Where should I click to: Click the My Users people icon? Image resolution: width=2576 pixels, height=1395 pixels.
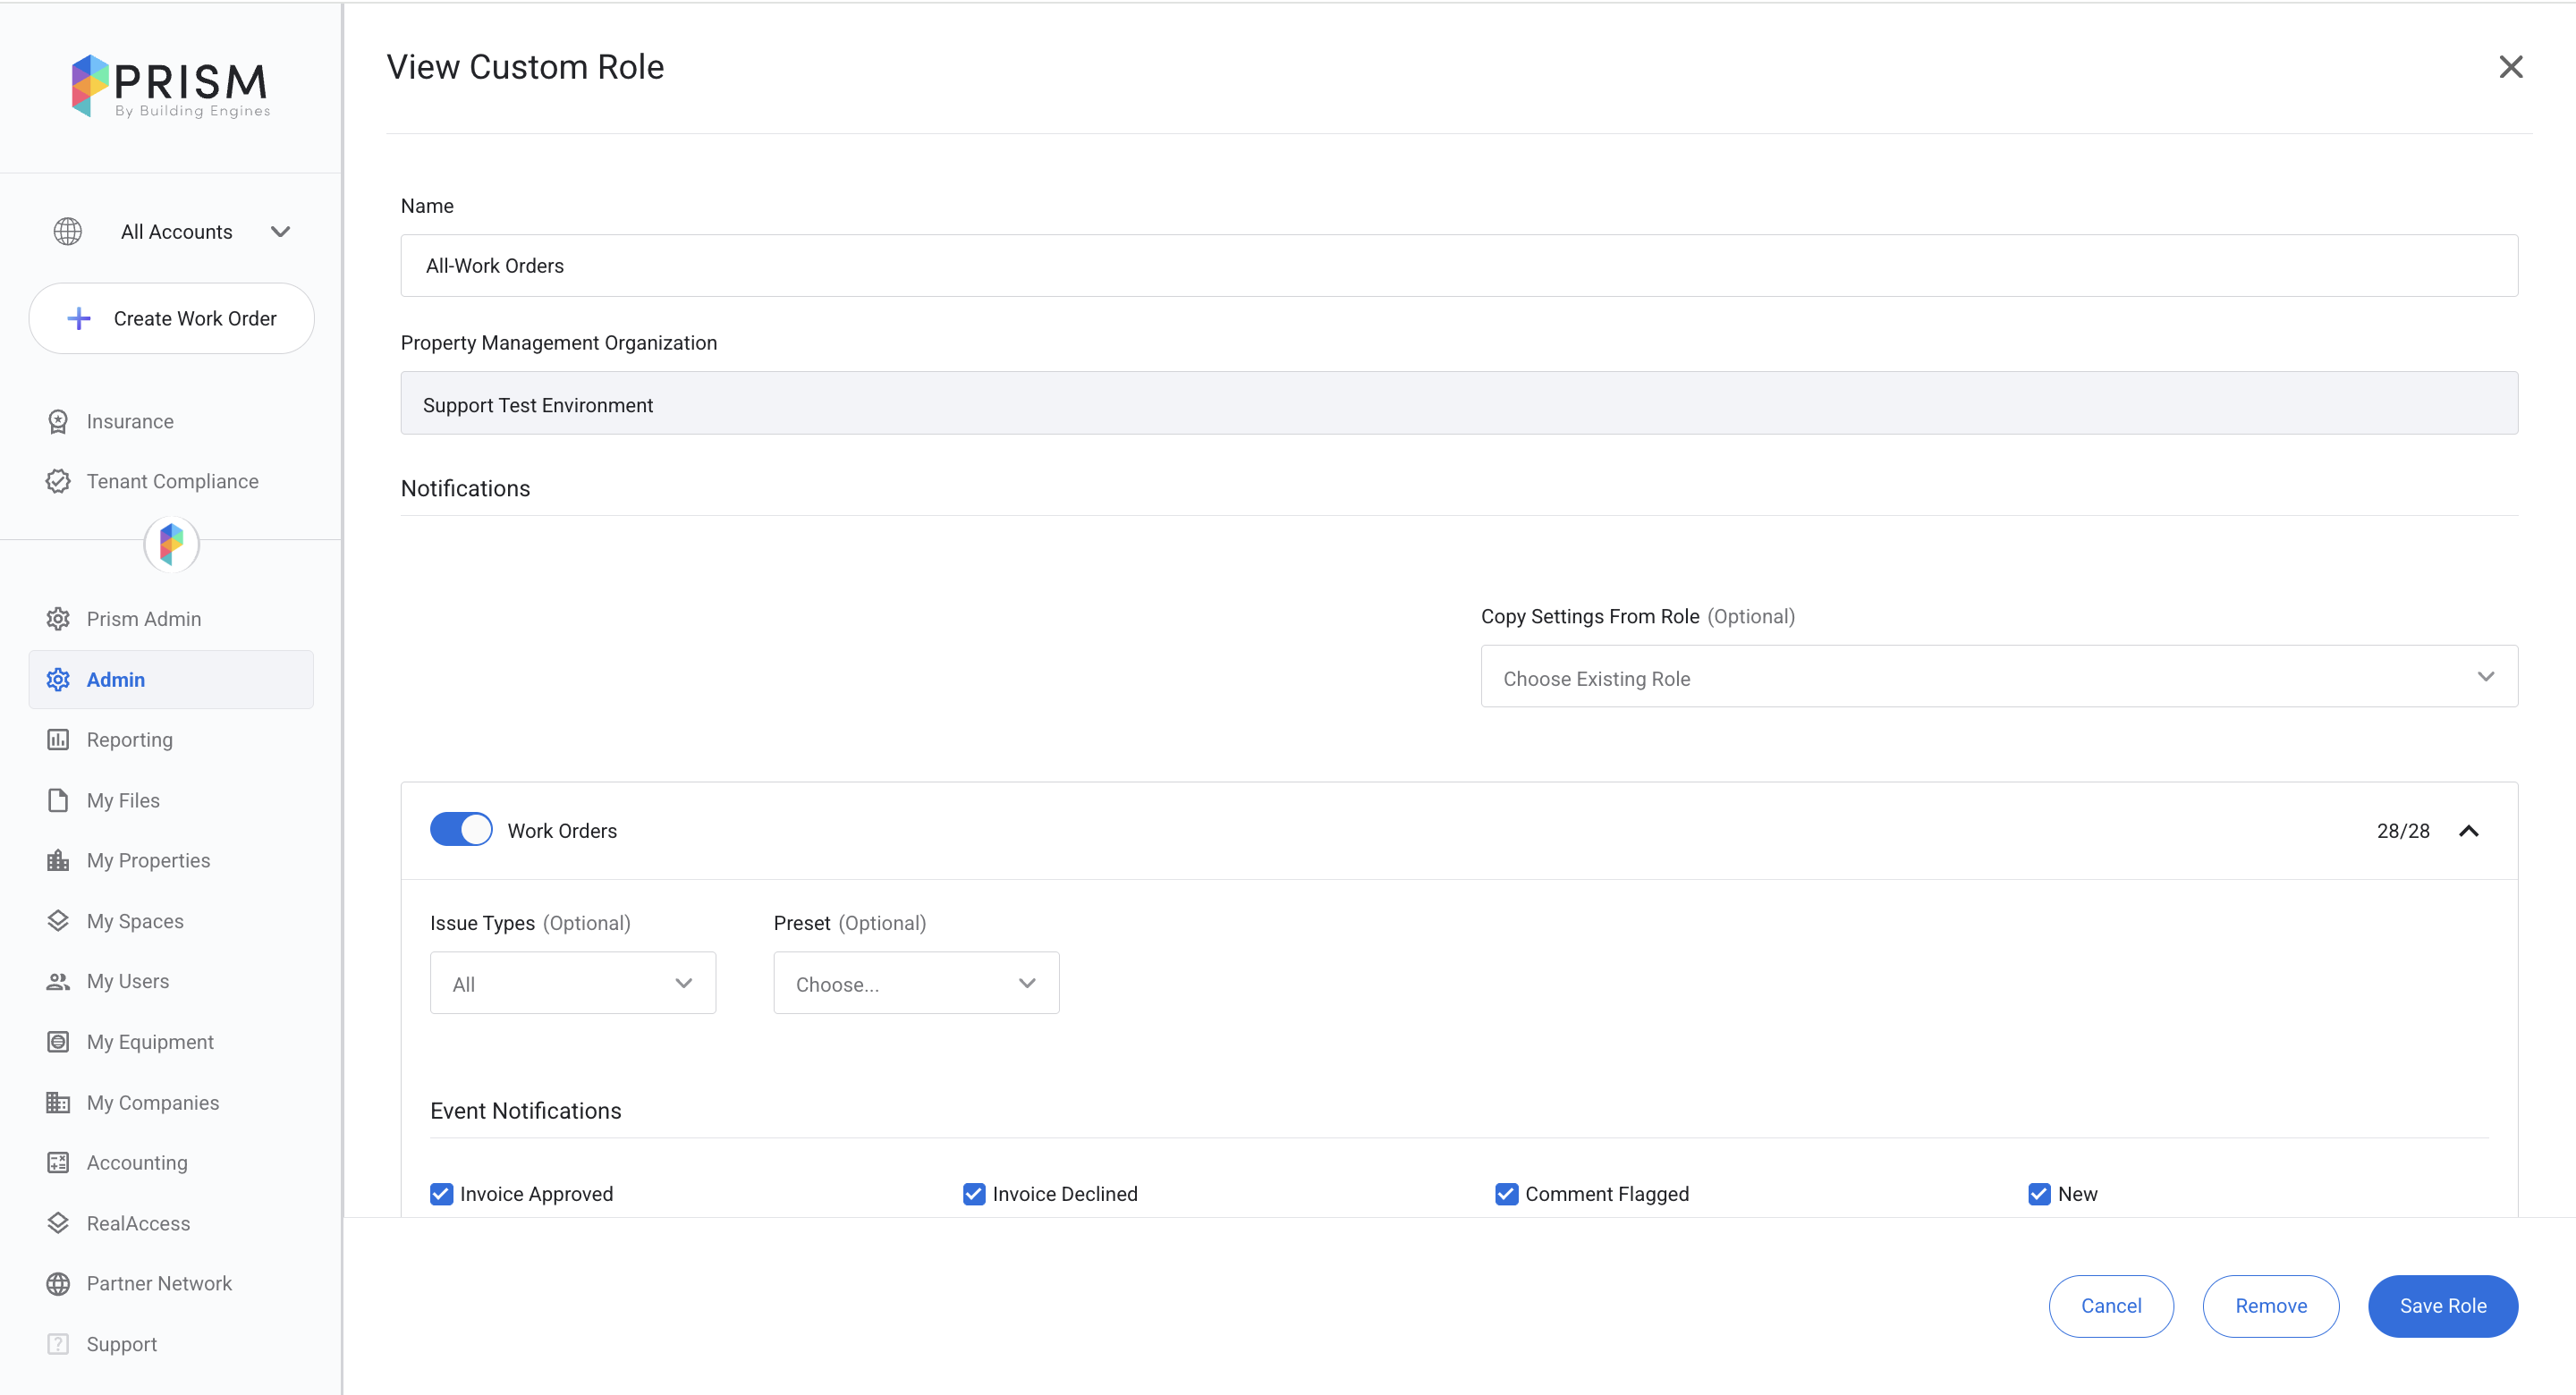coord(58,982)
